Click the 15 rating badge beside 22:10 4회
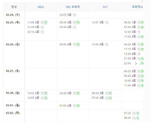This screenshot has height=122, width=151. pos(42,32)
